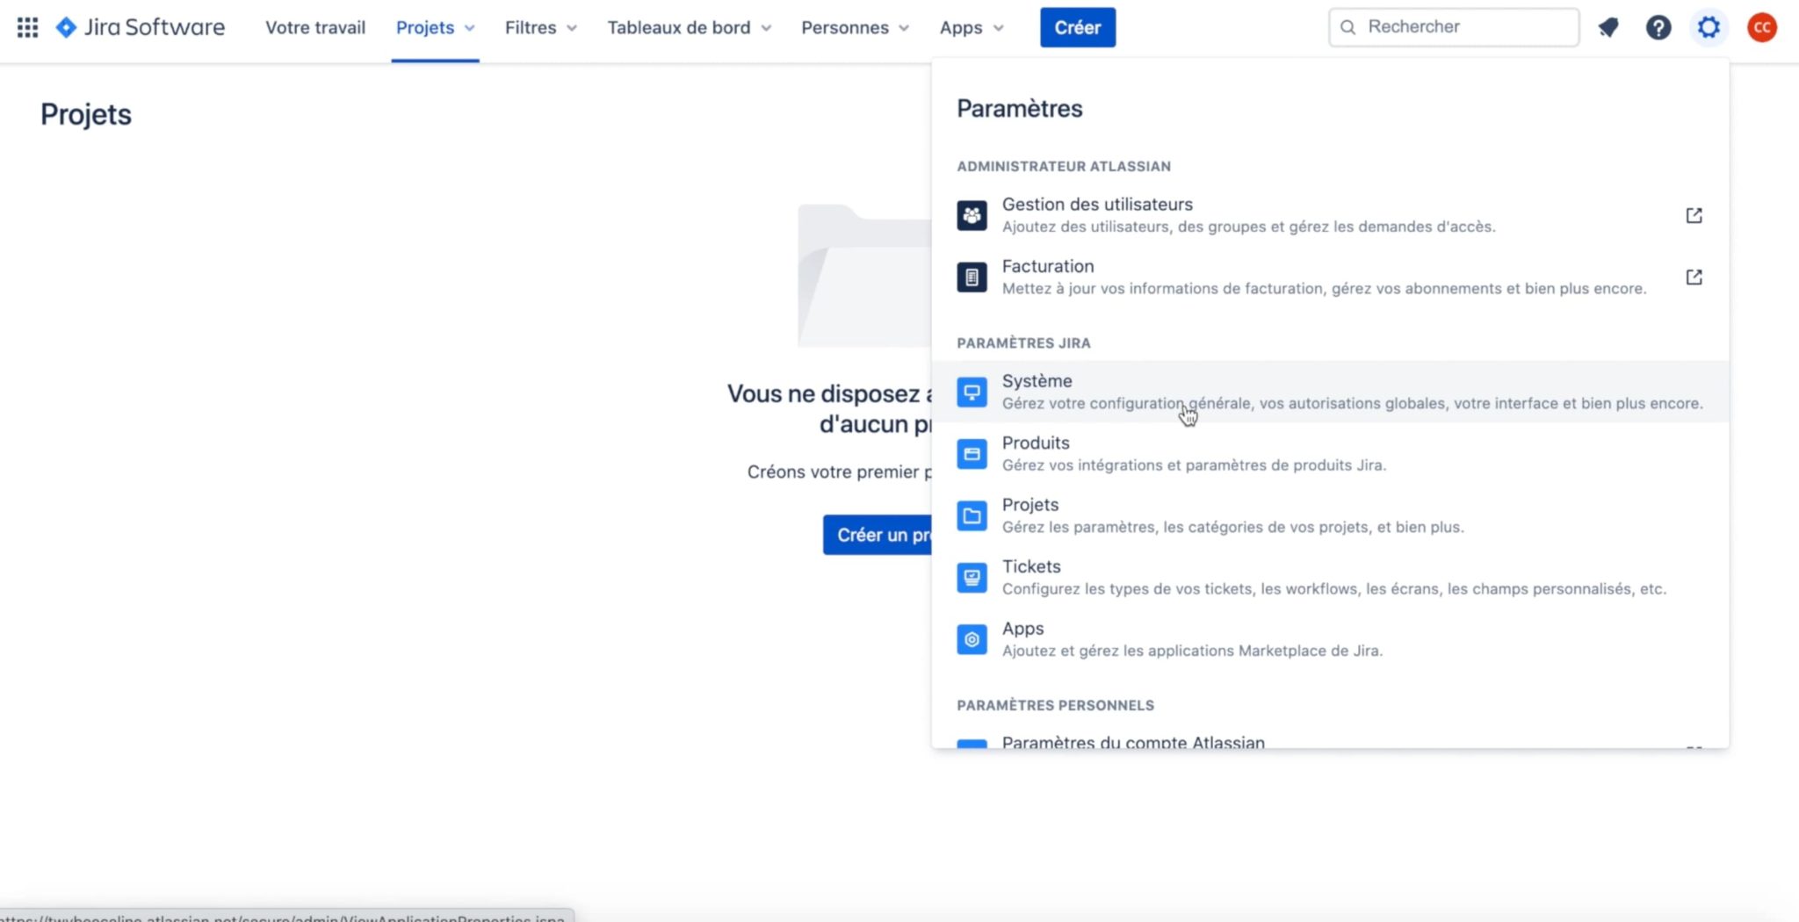The image size is (1799, 922).
Task: Click external link icon for Gestion des utilisateurs
Action: tap(1694, 215)
